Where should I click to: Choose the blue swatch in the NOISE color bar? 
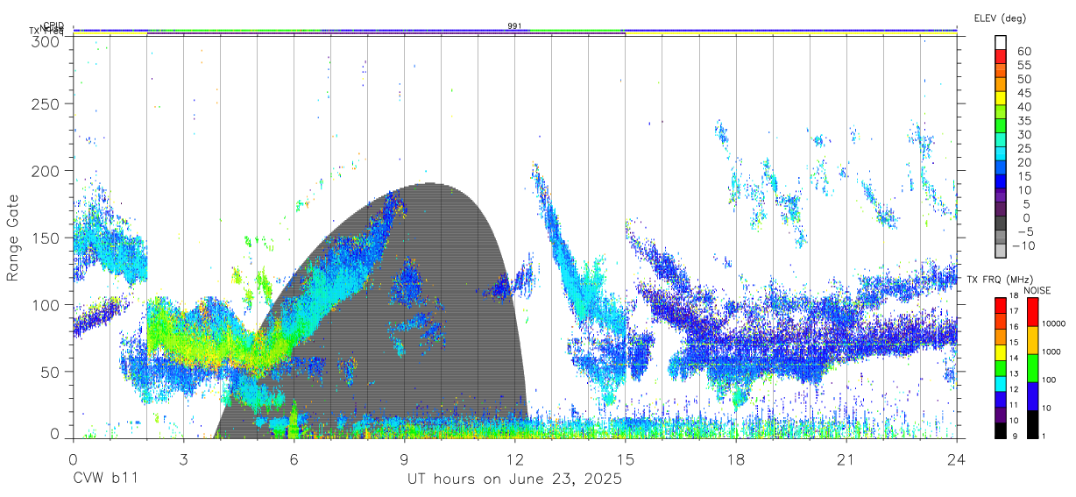click(1031, 396)
